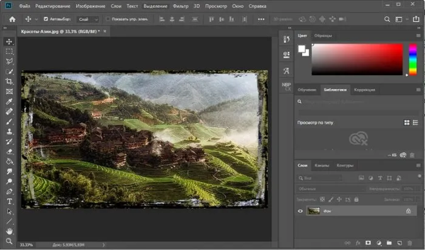Select the Healing Brush tool
Image resolution: width=425 pixels, height=250 pixels.
[9, 111]
